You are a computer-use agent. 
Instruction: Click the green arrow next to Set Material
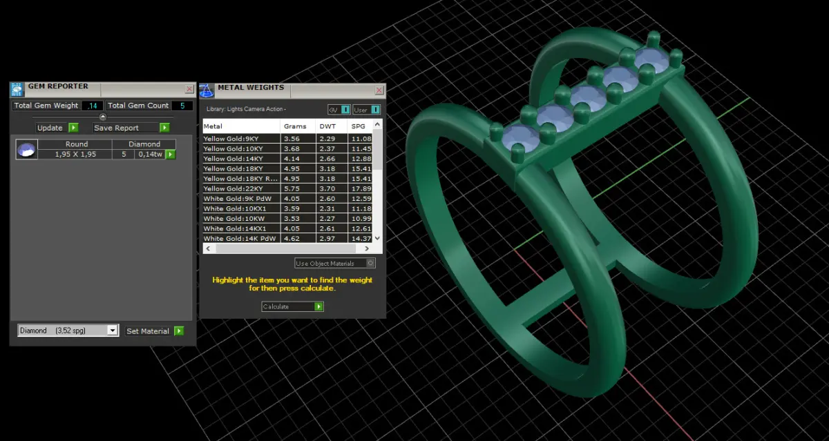[179, 331]
